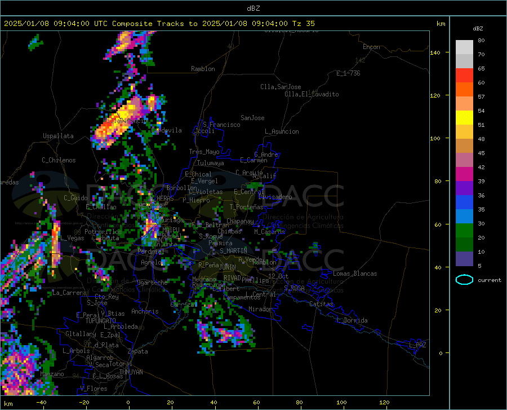Click the C_Guido label

coord(75,198)
